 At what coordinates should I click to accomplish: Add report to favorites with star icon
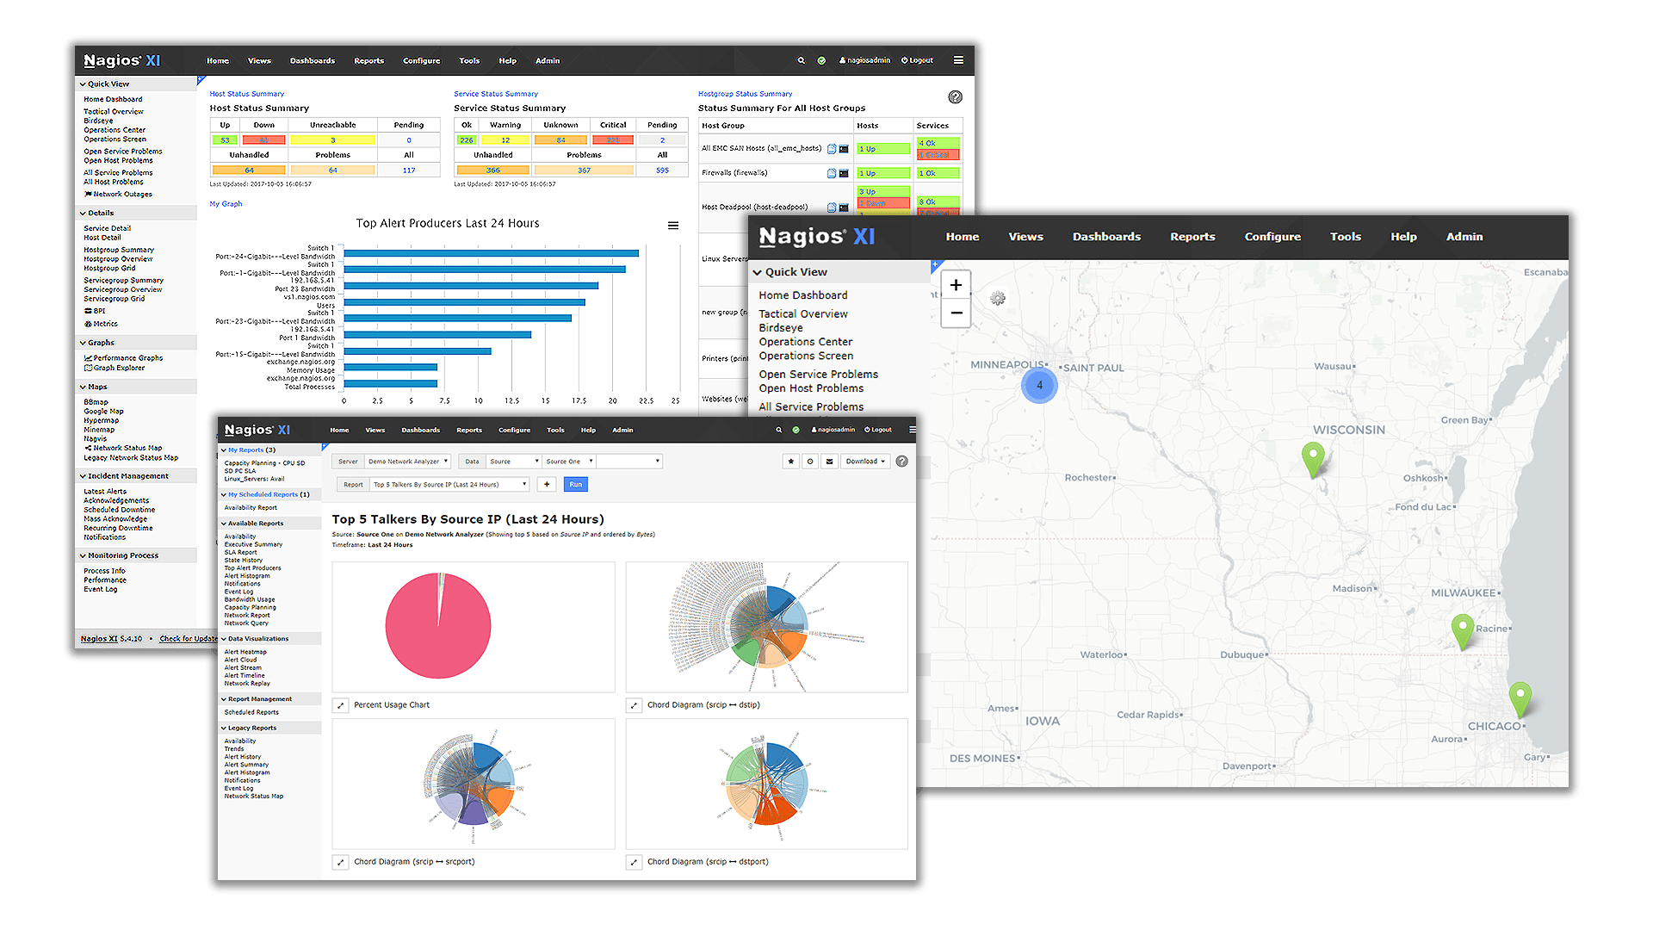tap(791, 462)
